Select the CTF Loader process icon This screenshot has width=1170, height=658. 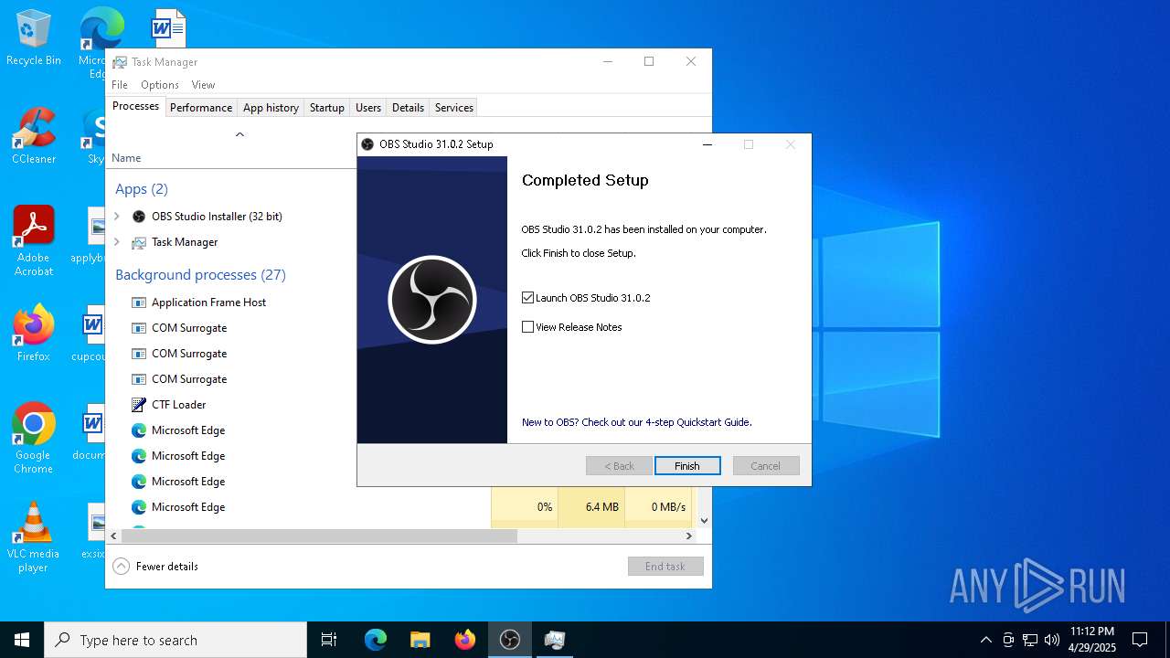(139, 405)
